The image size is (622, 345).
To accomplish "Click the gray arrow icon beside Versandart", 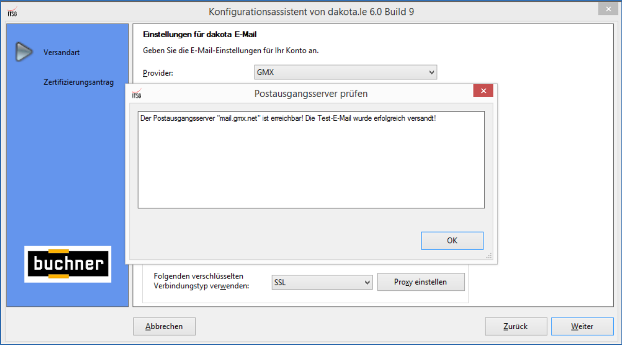I will click(x=24, y=52).
